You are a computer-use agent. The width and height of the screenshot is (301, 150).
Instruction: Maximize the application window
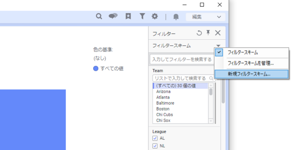[x=202, y=5]
